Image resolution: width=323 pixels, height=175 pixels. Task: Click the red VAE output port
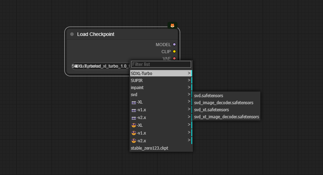click(174, 58)
